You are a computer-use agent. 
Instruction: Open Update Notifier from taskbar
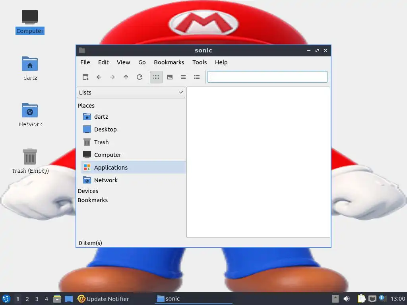pyautogui.click(x=103, y=299)
